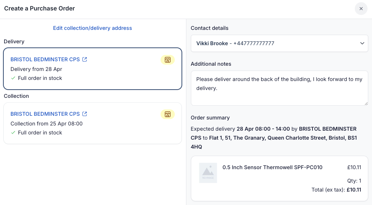Image resolution: width=372 pixels, height=205 pixels.
Task: Click the yellow store icon on Collection card
Action: pyautogui.click(x=168, y=114)
